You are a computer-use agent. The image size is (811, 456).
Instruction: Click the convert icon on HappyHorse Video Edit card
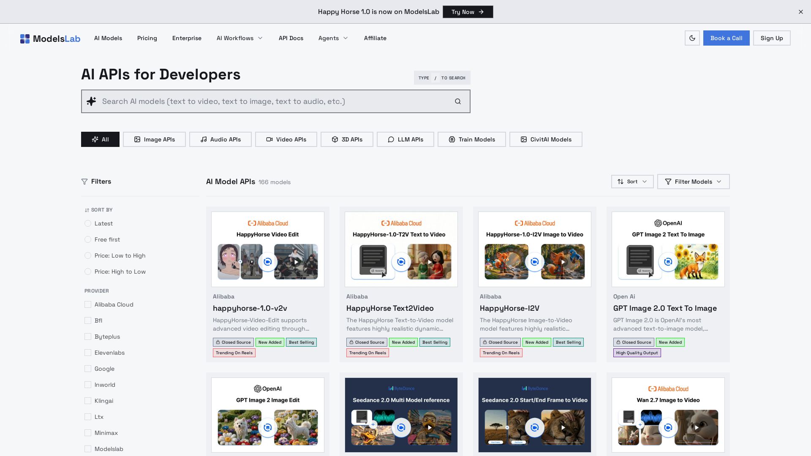(268, 262)
